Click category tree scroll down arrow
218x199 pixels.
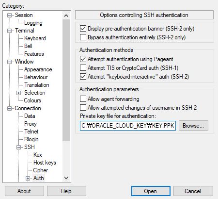(x=66, y=178)
